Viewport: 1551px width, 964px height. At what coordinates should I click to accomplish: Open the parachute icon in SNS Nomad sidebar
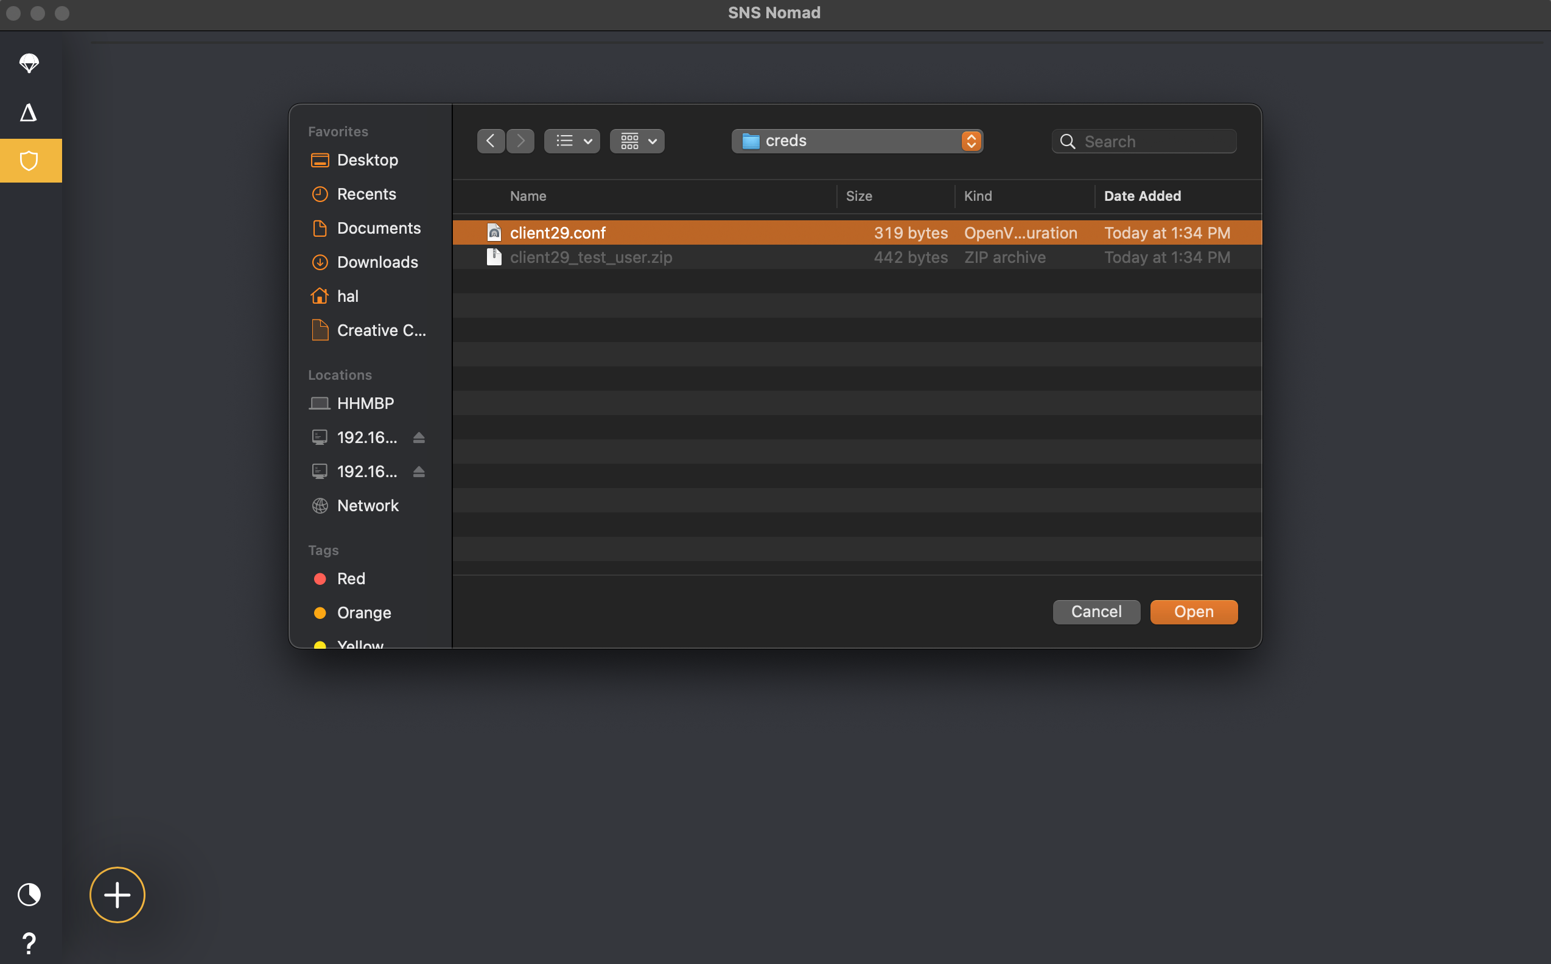29,63
